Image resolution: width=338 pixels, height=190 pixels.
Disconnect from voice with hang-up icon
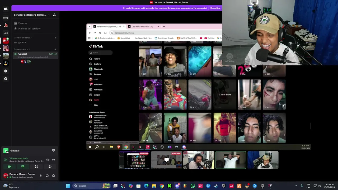(x=53, y=160)
